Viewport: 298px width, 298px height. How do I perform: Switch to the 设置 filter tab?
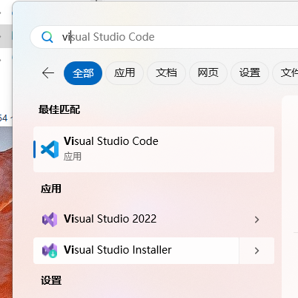[250, 73]
